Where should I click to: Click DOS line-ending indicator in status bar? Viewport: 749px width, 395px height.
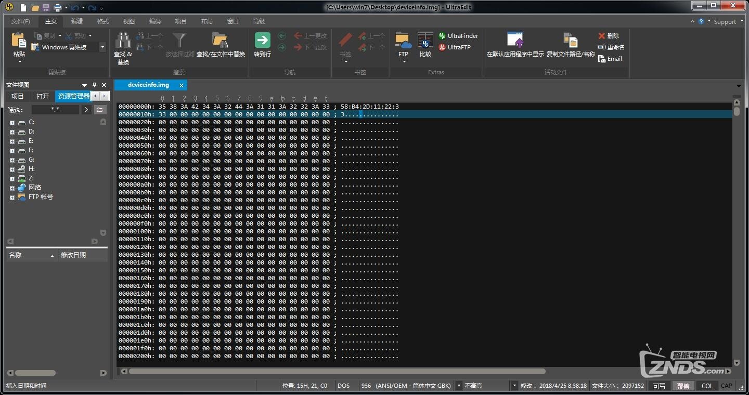click(x=344, y=386)
